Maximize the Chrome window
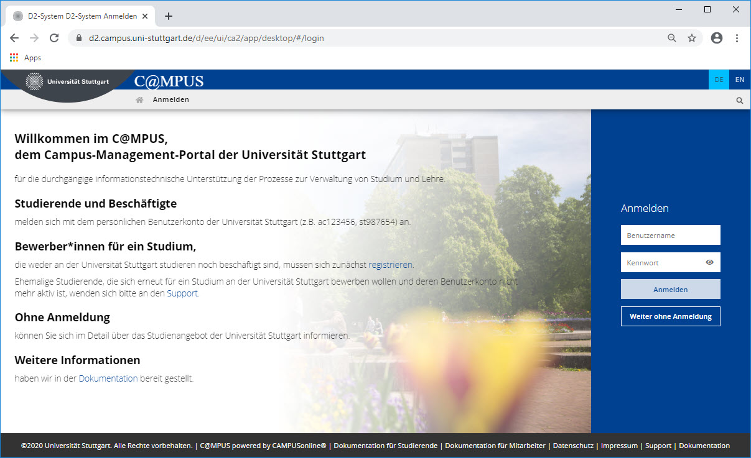751x458 pixels. point(707,9)
